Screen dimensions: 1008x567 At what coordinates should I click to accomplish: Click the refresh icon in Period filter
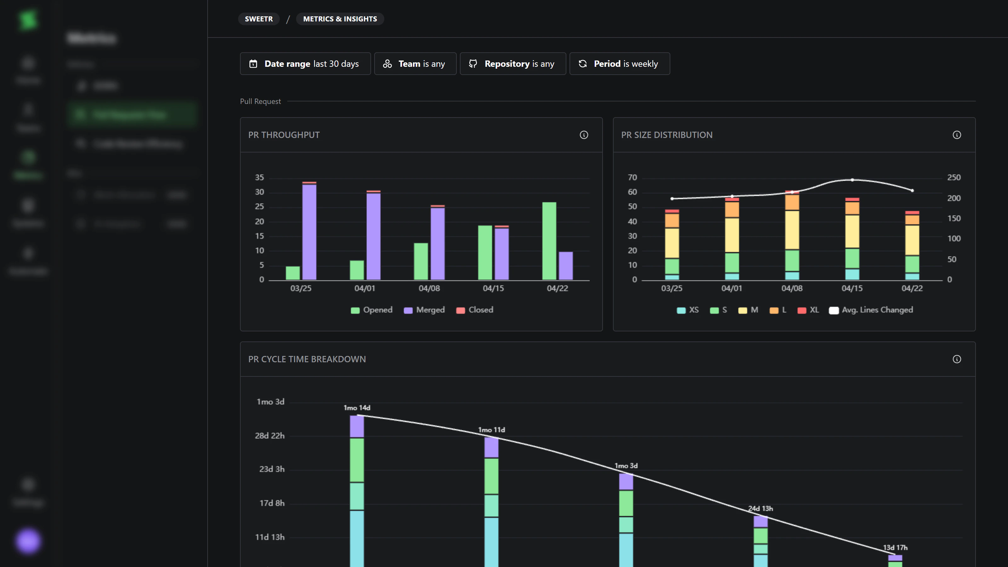583,64
